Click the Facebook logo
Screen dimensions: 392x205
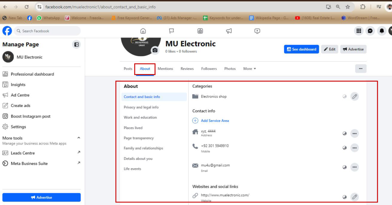7,31
